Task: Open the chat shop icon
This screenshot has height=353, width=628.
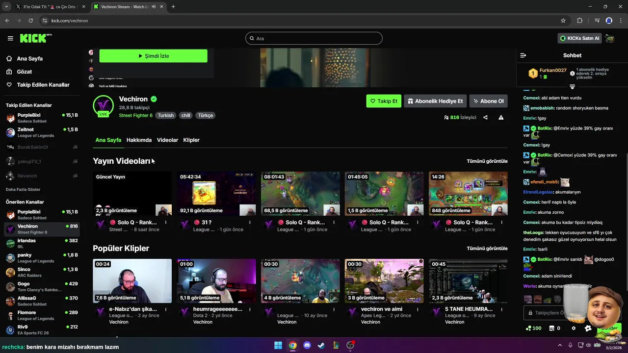Action: 551,328
